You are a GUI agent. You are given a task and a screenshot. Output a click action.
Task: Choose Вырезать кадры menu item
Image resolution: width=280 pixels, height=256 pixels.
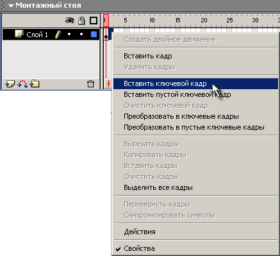click(x=195, y=144)
